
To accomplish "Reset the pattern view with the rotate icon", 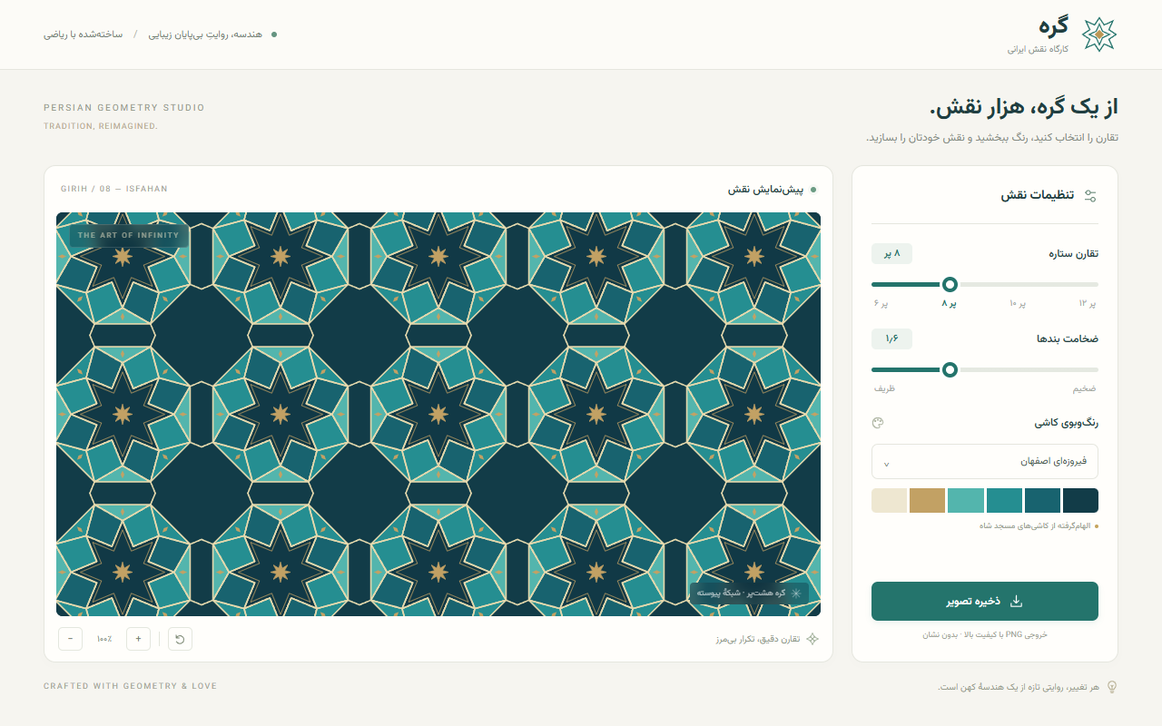I will 180,639.
